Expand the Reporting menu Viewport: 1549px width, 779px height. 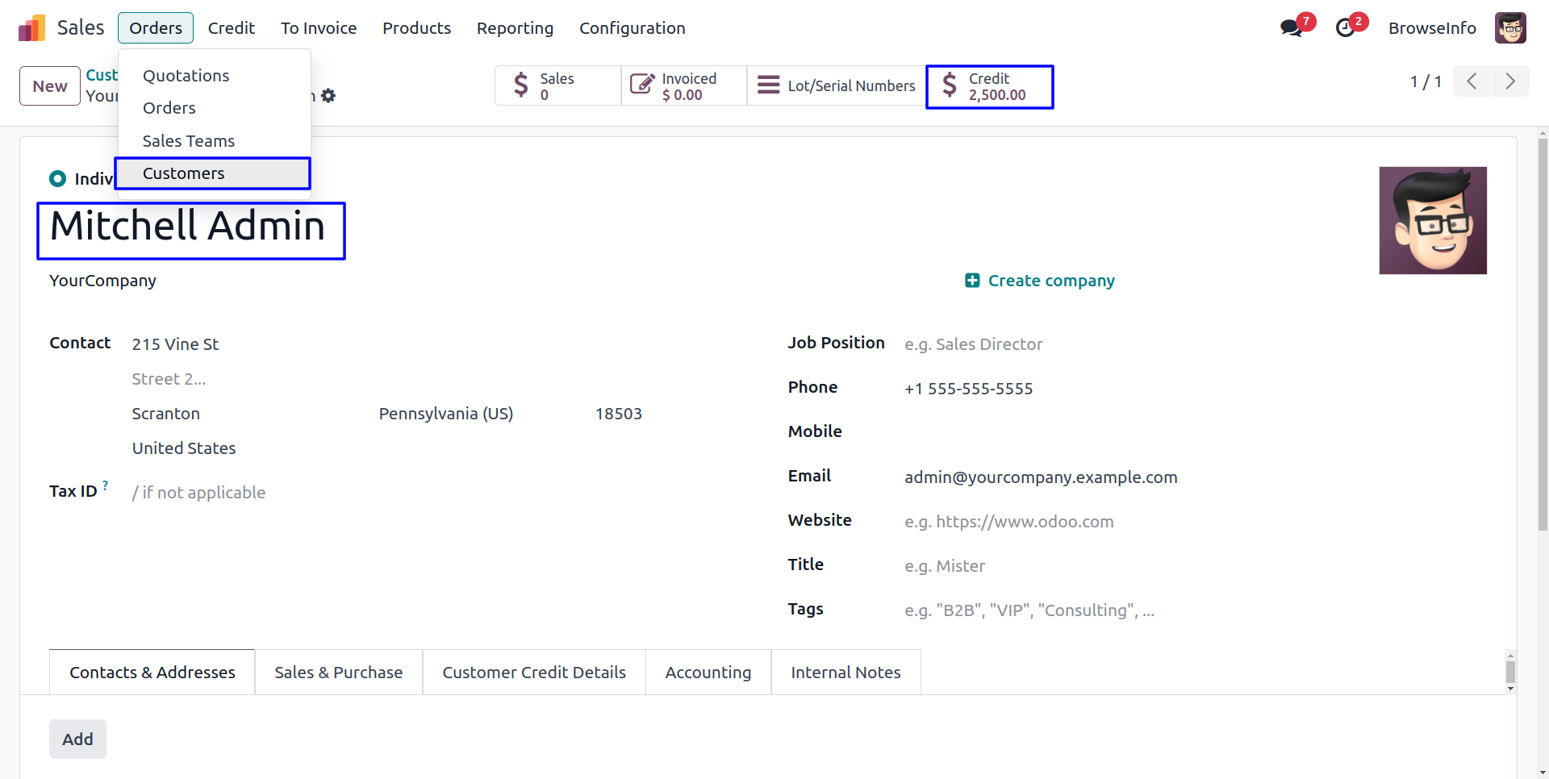515,28
